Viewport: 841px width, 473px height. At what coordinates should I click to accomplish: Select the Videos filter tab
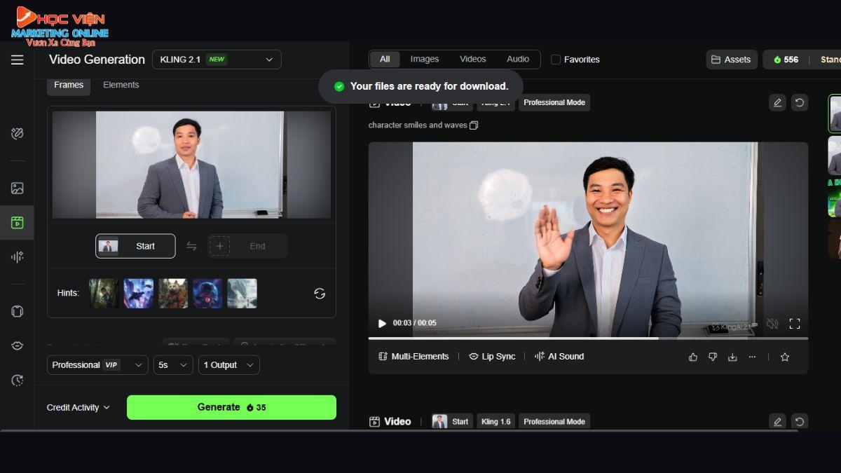click(472, 60)
